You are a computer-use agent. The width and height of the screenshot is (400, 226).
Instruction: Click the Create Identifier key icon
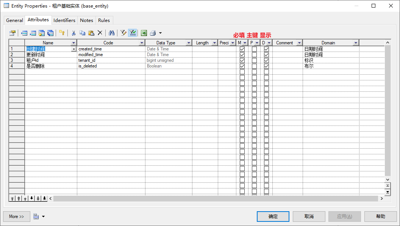click(x=62, y=33)
